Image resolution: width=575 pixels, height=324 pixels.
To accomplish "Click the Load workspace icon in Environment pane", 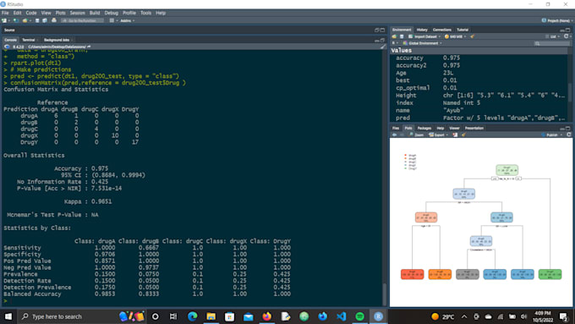I will (394, 36).
